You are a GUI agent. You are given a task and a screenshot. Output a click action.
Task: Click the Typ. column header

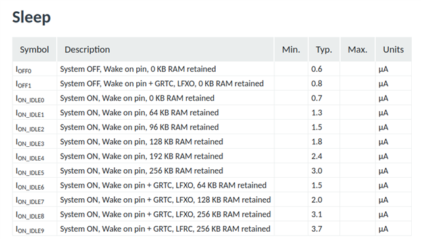[x=324, y=49]
